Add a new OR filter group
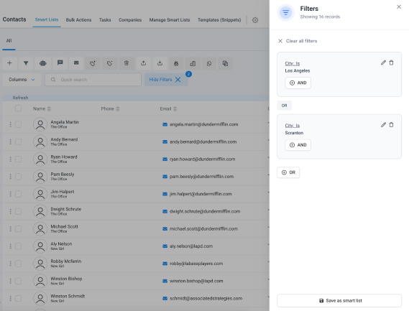 tap(288, 172)
